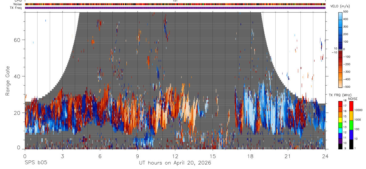Click the '-500' tick on velocity colorbar
366x169 pixels.
347,87
